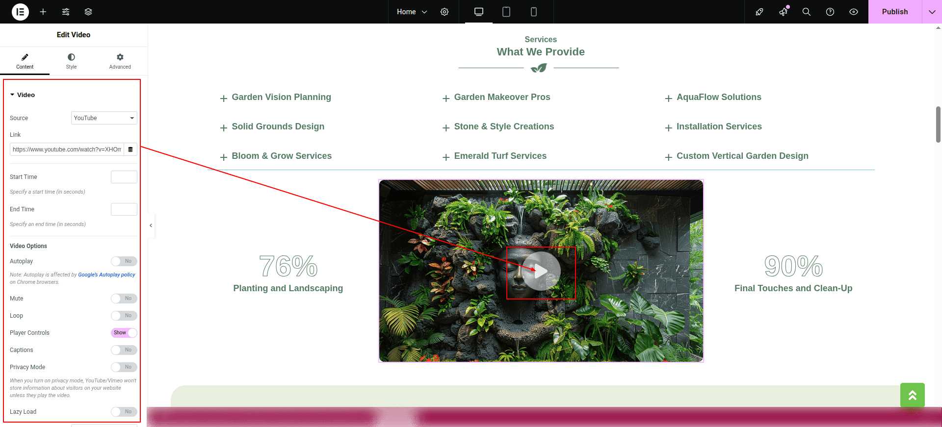Play the garden video
This screenshot has width=942, height=427.
[x=541, y=271]
